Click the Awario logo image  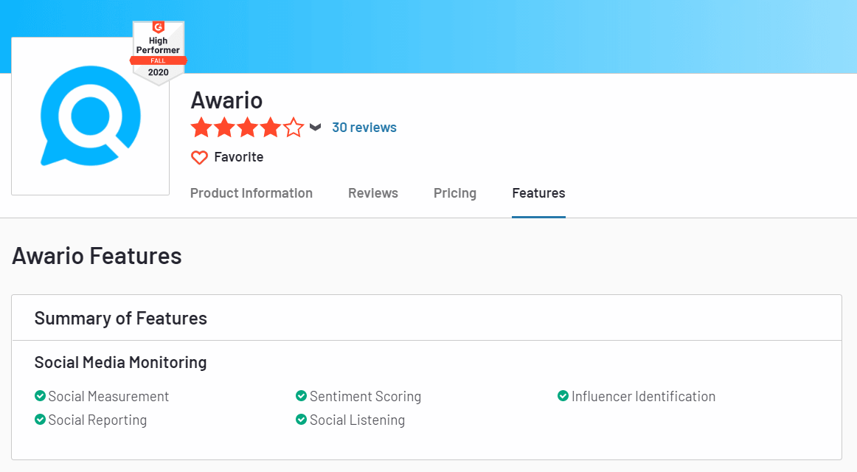90,116
